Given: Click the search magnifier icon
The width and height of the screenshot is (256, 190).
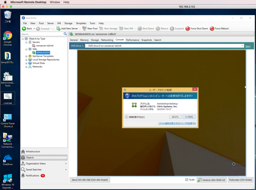Looking at the screenshot, I should click(65, 34).
